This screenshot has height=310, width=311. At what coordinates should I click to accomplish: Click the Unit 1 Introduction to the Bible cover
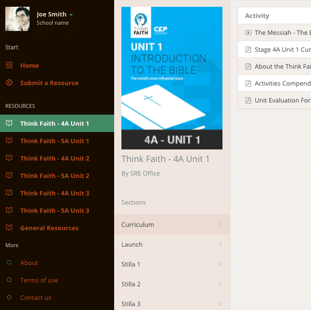[172, 78]
